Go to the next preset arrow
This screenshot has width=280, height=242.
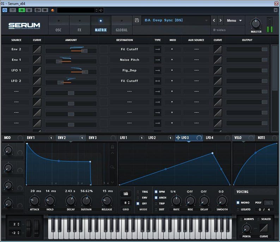pyautogui.click(x=220, y=21)
